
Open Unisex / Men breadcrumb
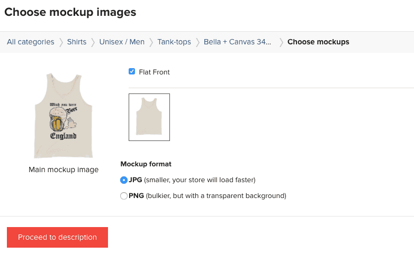(122, 42)
